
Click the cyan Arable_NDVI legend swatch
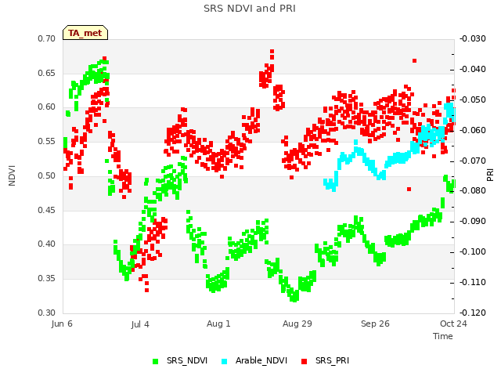click(x=225, y=361)
